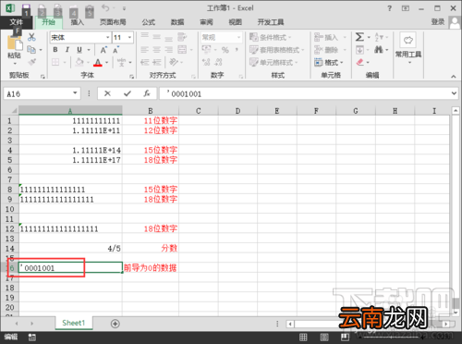Open the 文件 file tab
This screenshot has height=344, width=462.
(16, 22)
